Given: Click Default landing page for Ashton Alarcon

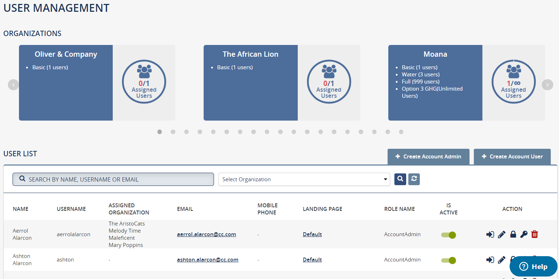Looking at the screenshot, I should pyautogui.click(x=312, y=260).
